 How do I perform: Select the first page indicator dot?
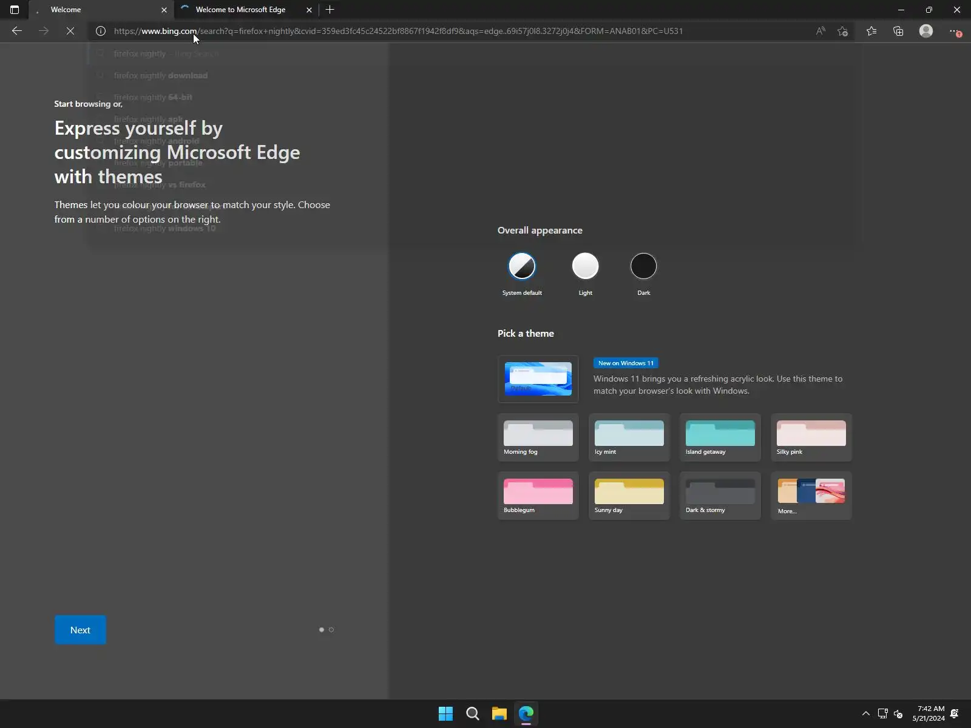pyautogui.click(x=322, y=630)
